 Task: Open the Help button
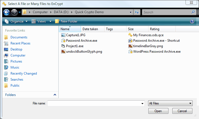192,21
